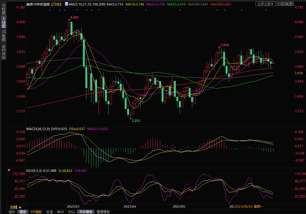Expand the 日线 period selector

16,207
